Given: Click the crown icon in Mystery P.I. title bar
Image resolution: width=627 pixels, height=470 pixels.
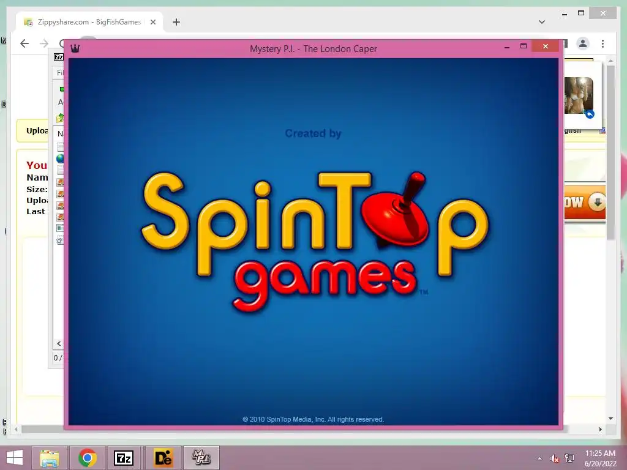Looking at the screenshot, I should click(75, 49).
